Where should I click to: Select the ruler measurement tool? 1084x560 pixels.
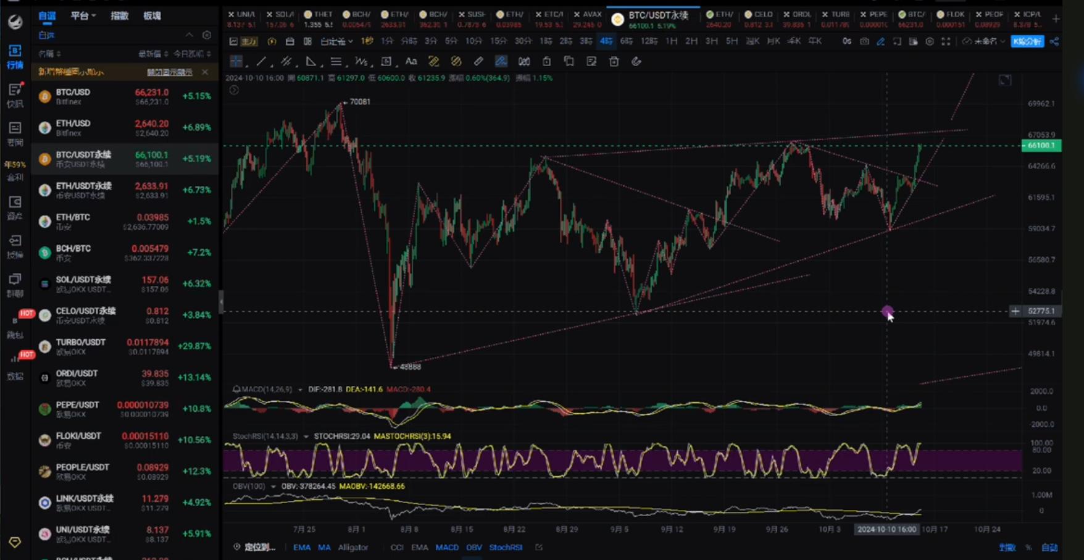(478, 62)
